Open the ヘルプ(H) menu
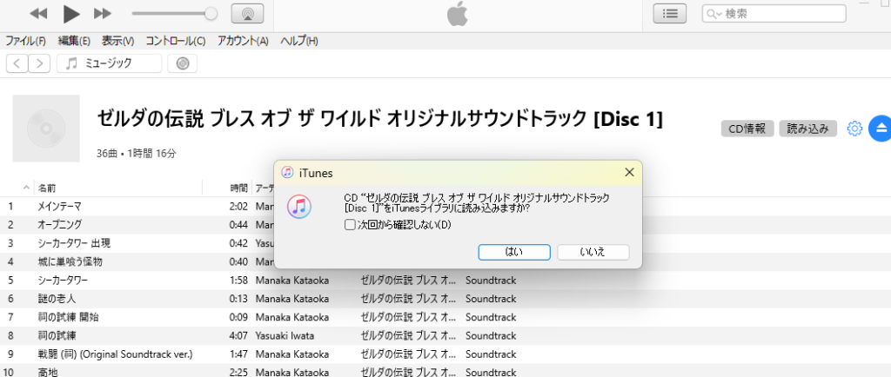This screenshot has height=377, width=891. pyautogui.click(x=299, y=41)
